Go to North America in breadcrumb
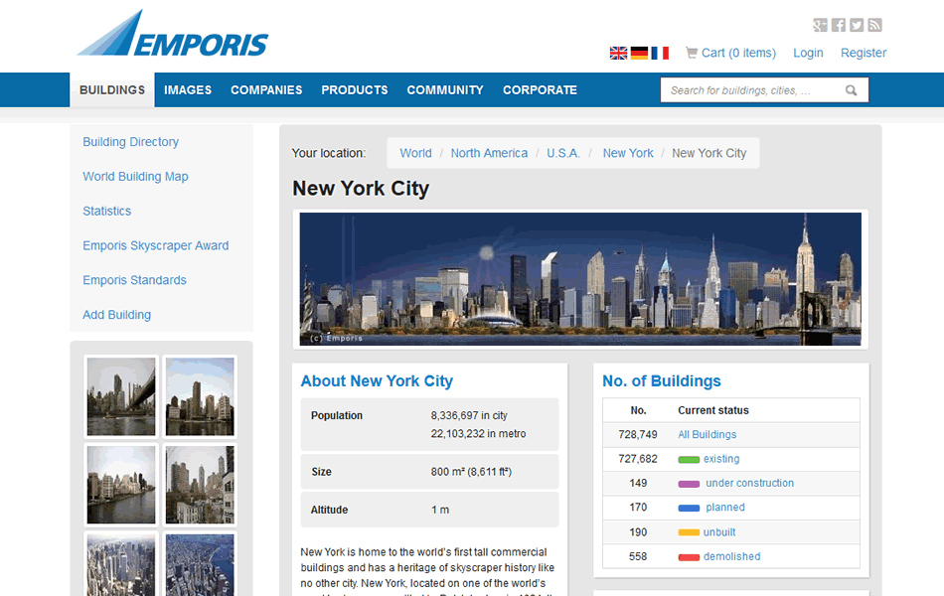Screen dimensions: 944x596 [x=489, y=153]
